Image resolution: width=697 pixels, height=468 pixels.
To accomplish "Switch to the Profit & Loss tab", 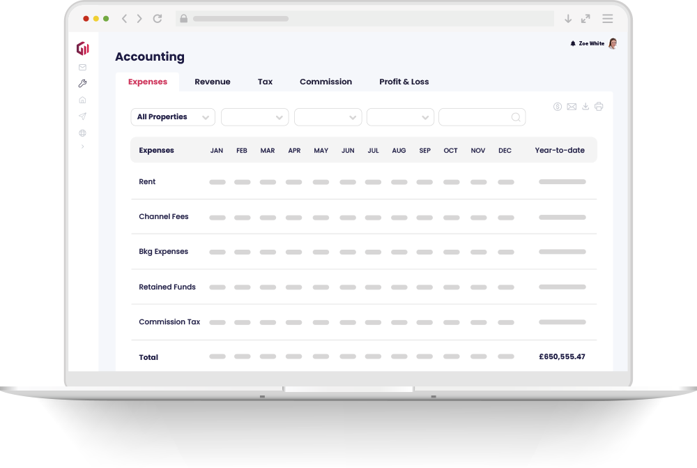I will tap(404, 82).
